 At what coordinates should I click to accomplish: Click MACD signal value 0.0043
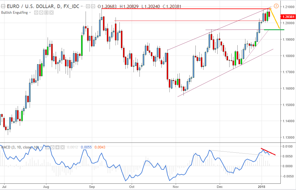100,147
